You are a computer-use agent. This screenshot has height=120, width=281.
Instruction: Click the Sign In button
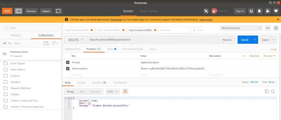240,11
